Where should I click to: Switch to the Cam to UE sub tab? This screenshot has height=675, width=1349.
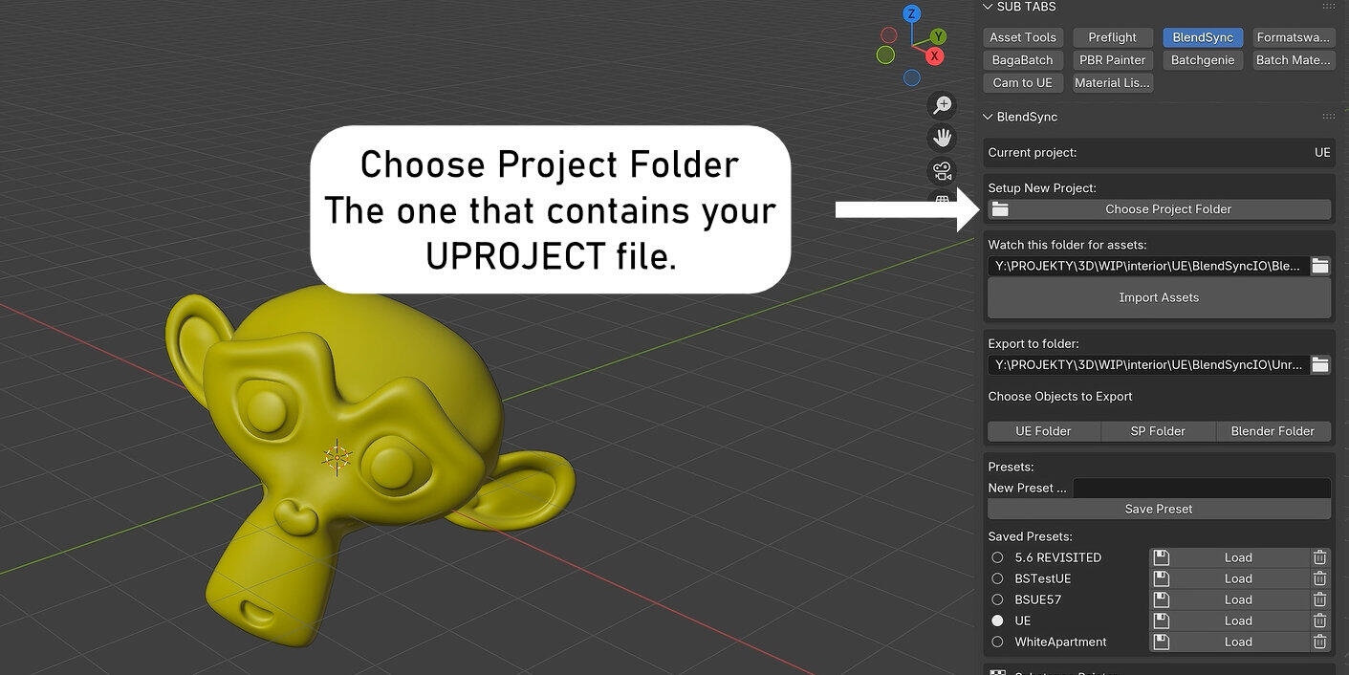click(1022, 82)
